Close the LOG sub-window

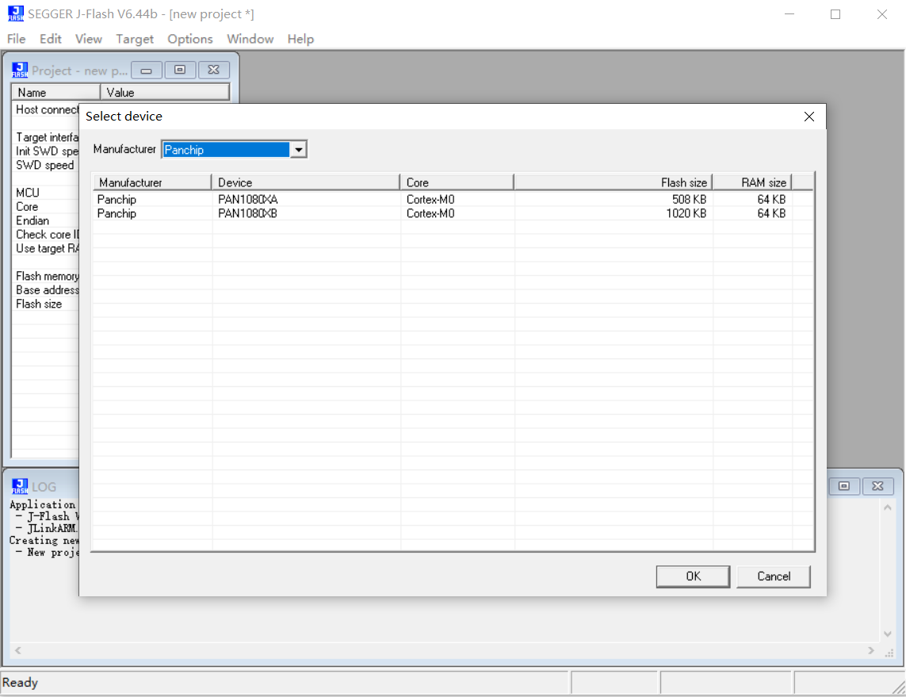[877, 486]
